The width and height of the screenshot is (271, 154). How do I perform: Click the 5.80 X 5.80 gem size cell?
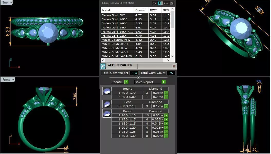tap(127, 97)
